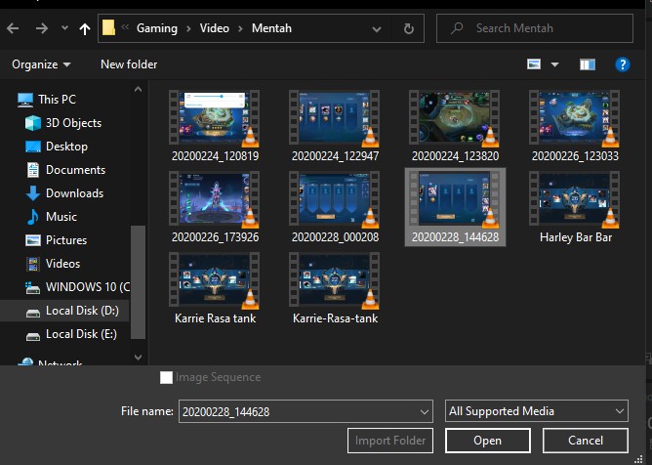Toggle the preview pane icon
652x465 pixels.
588,64
